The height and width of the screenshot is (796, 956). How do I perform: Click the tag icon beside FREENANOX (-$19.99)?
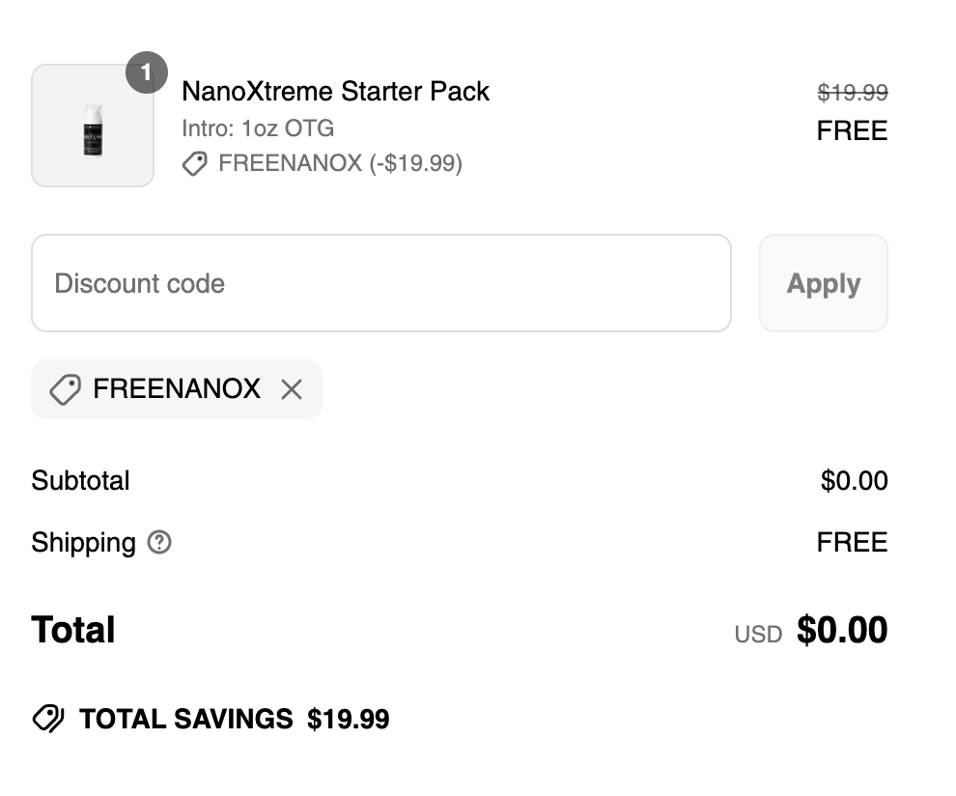click(195, 164)
